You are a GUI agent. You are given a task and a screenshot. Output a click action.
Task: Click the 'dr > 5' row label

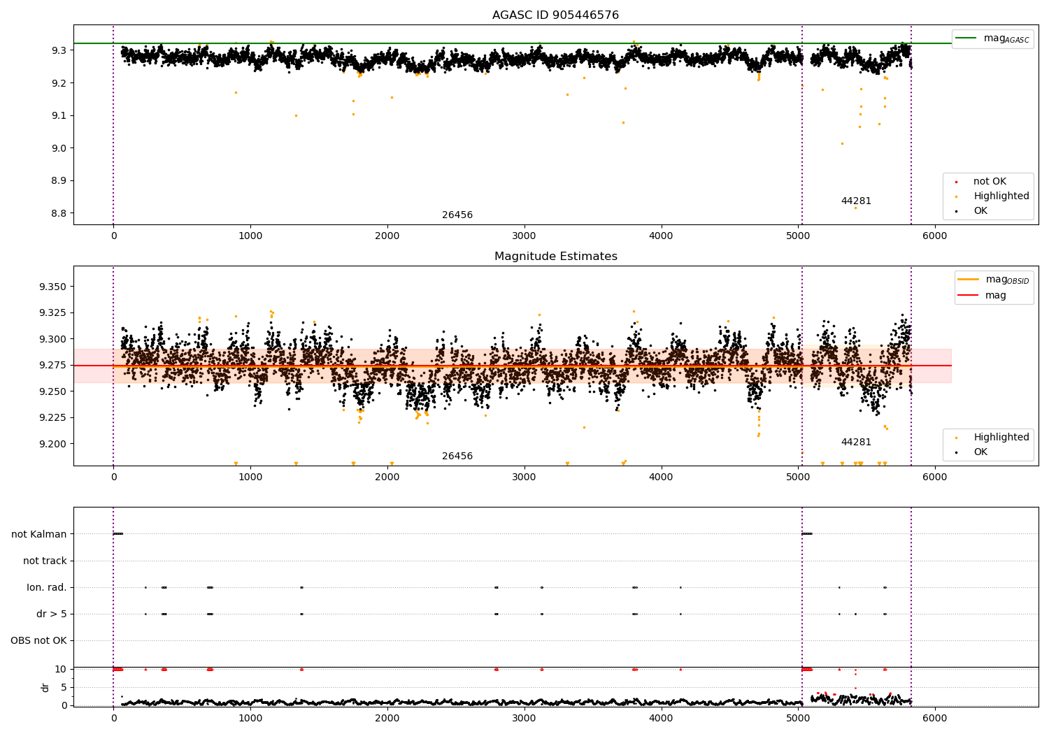[52, 614]
